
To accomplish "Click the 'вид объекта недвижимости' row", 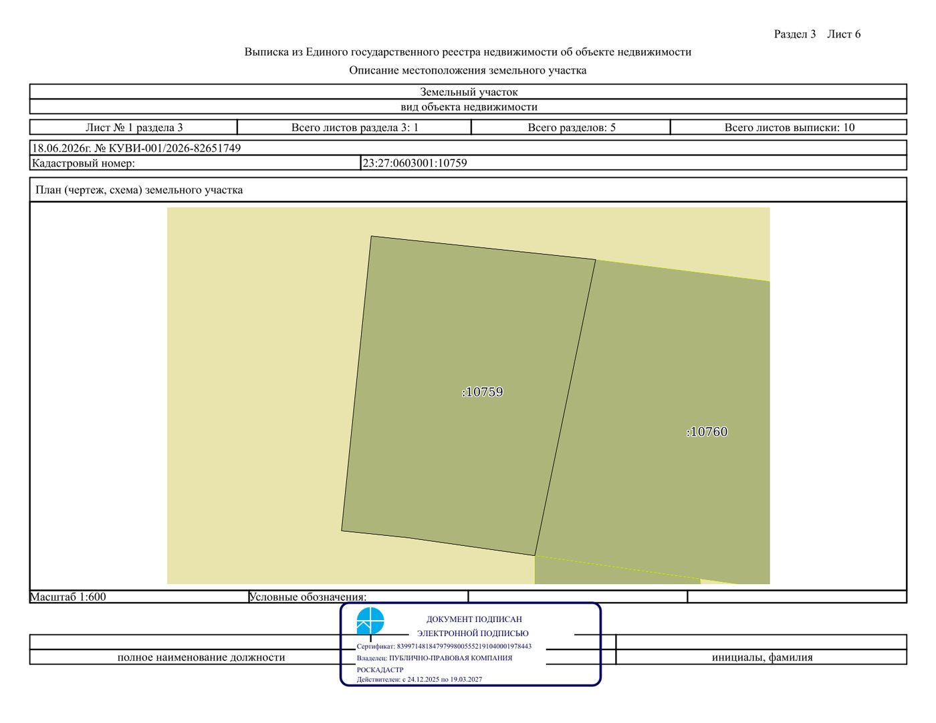I will (468, 107).
